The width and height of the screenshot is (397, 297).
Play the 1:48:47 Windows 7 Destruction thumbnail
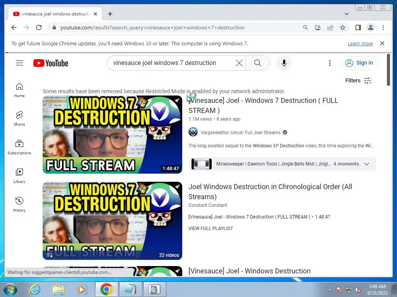[112, 135]
